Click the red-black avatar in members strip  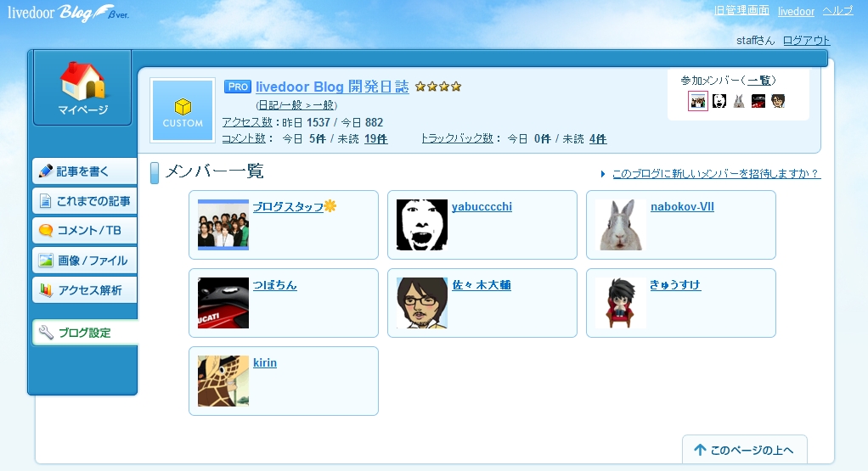(758, 101)
